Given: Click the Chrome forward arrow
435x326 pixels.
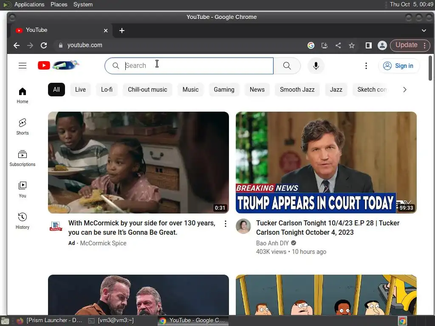Looking at the screenshot, I should coord(30,45).
